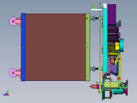Select the teal round motor housing
Screen dimensions: 137x103
coord(121,45)
